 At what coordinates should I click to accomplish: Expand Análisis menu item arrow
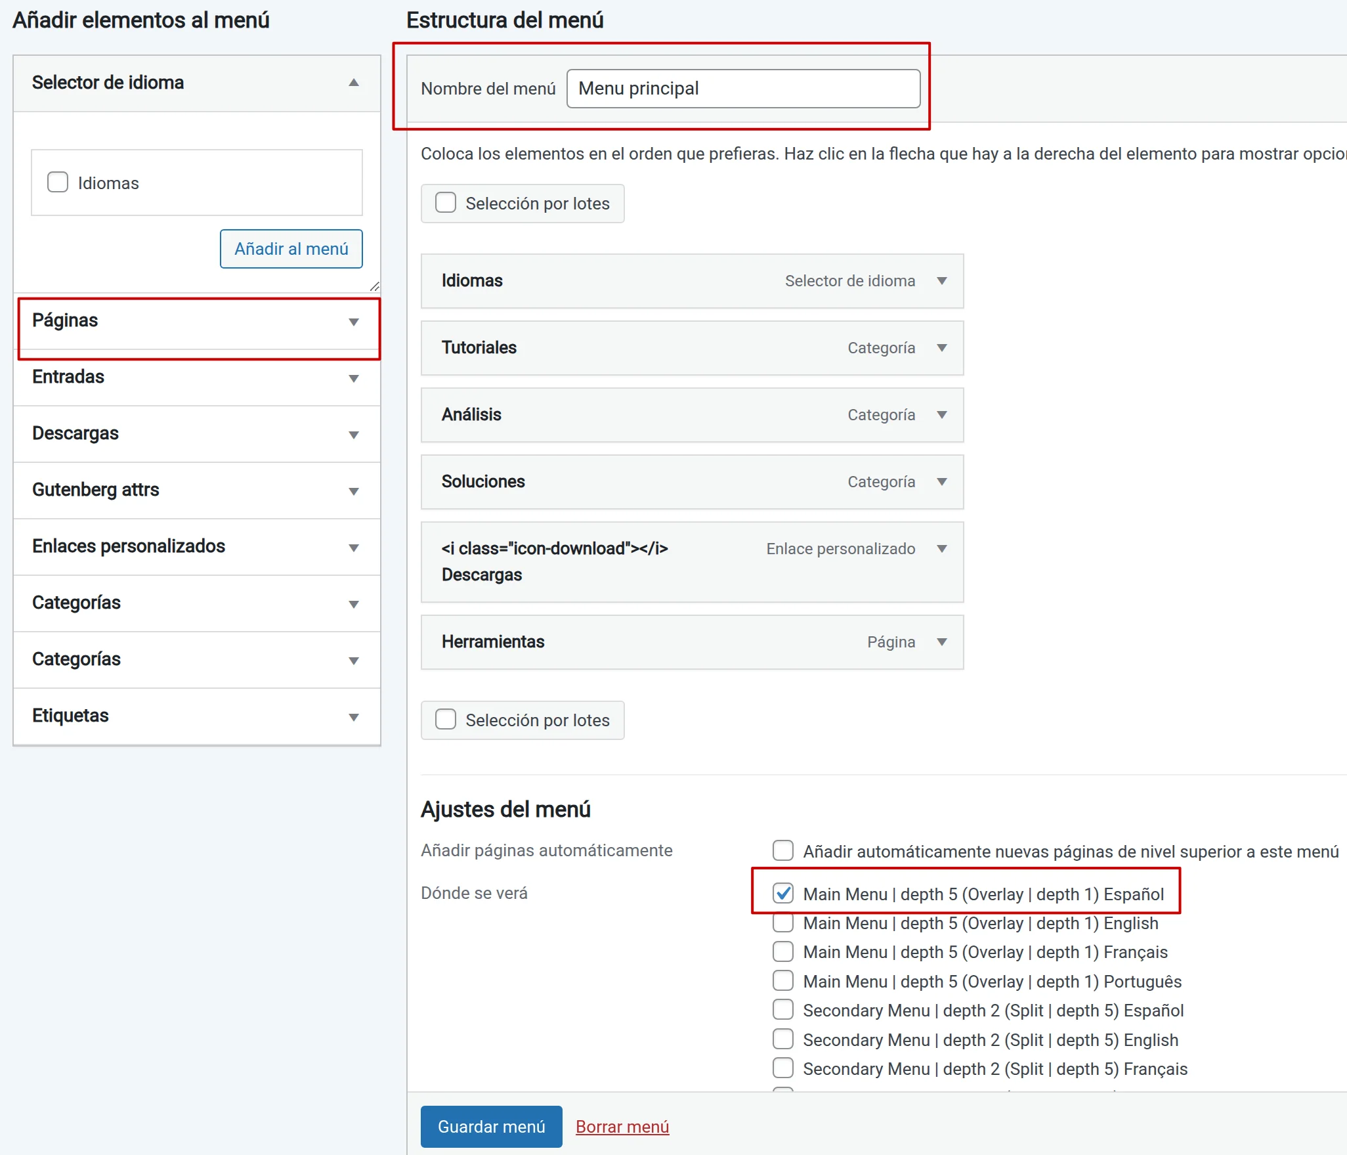[942, 415]
